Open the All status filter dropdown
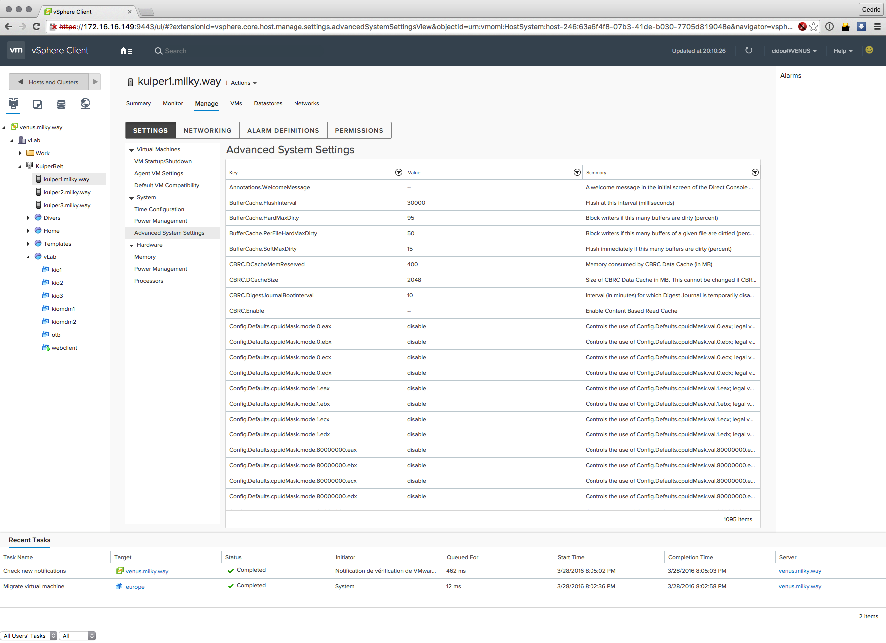This screenshot has height=643, width=886. 77,635
